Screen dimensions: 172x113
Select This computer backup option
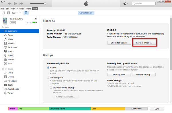tap(48, 78)
